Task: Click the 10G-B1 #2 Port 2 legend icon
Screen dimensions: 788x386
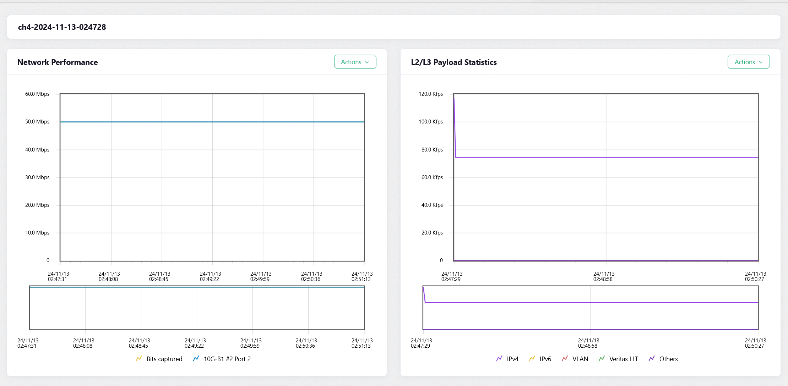Action: 196,359
